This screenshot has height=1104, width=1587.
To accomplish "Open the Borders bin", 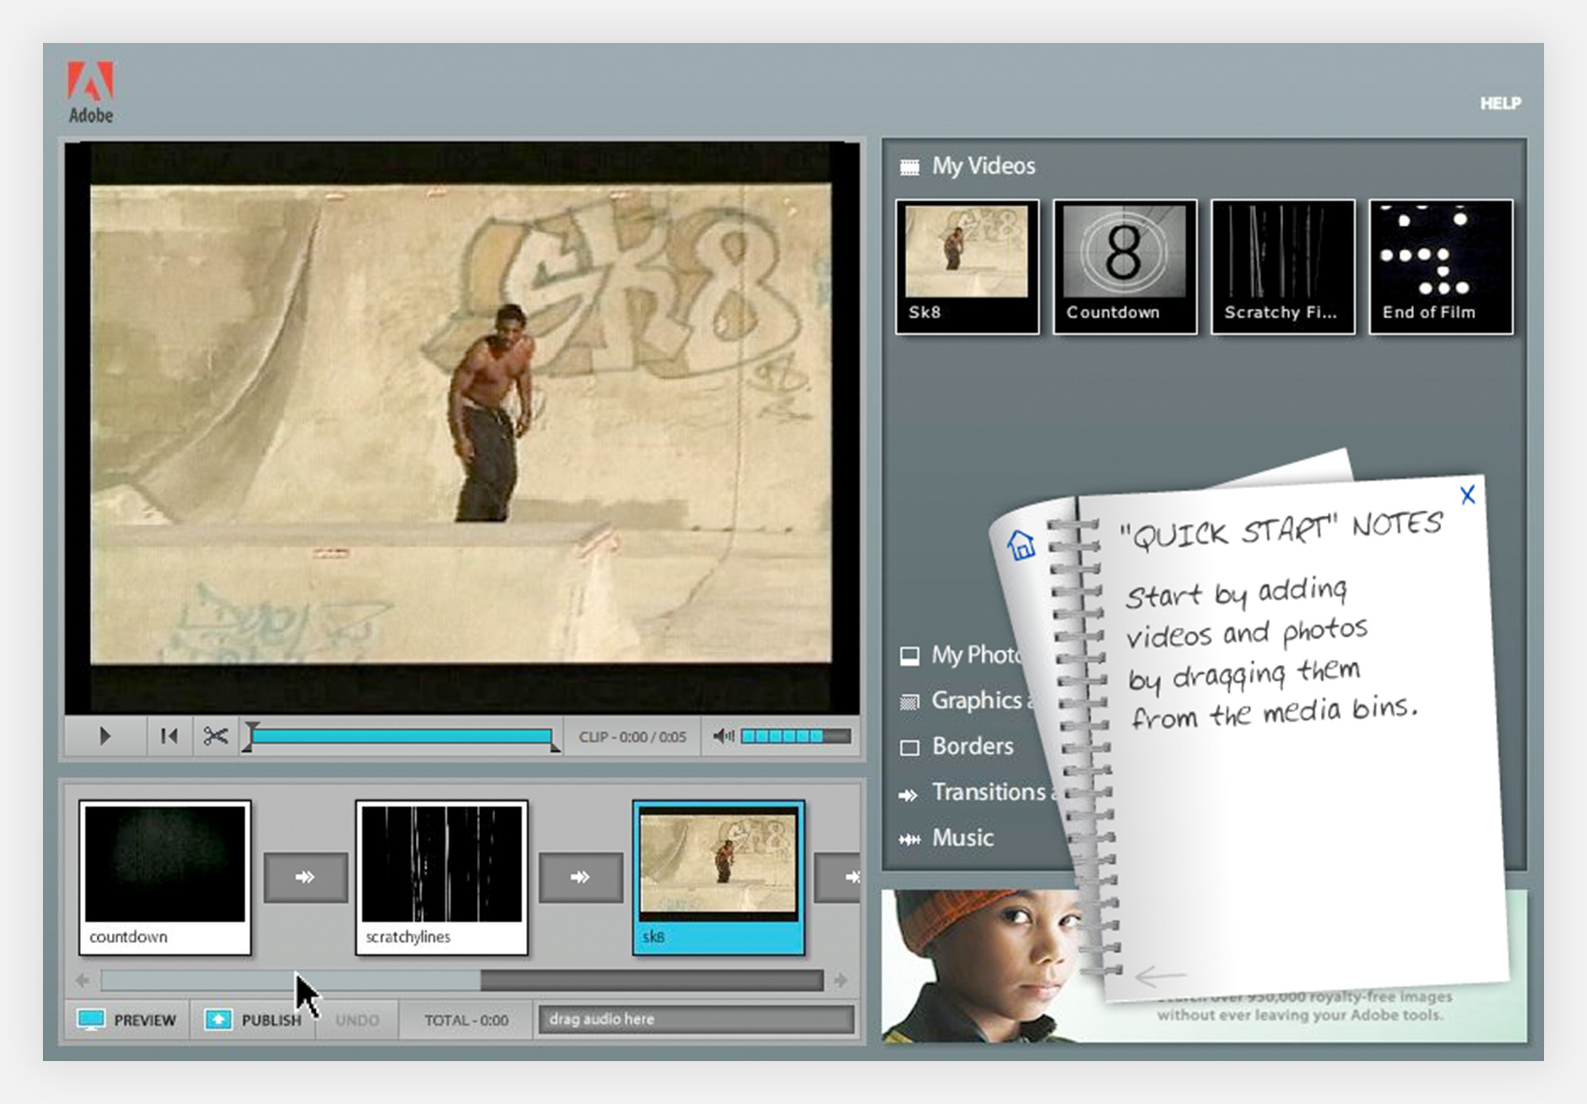I will click(972, 746).
